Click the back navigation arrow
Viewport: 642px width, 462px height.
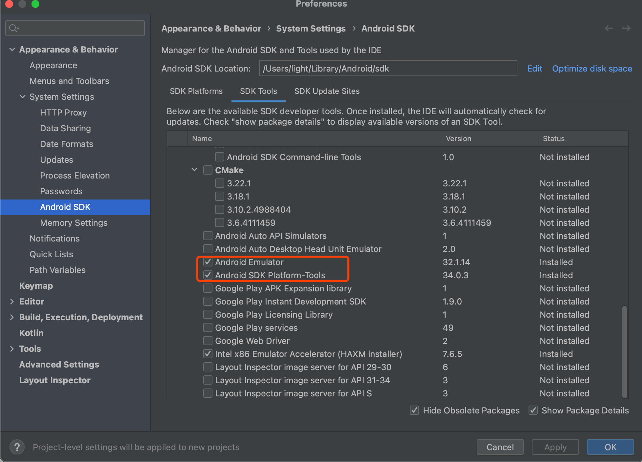[609, 29]
